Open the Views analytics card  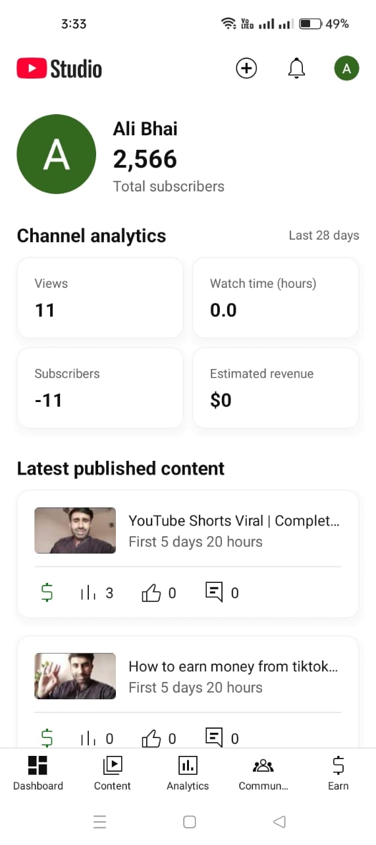100,298
